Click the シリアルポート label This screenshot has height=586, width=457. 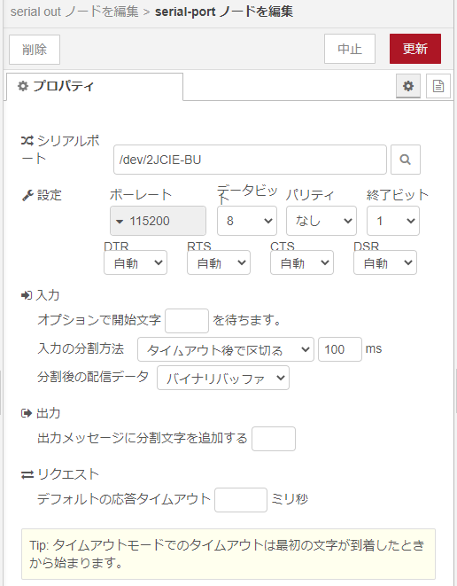(x=60, y=150)
